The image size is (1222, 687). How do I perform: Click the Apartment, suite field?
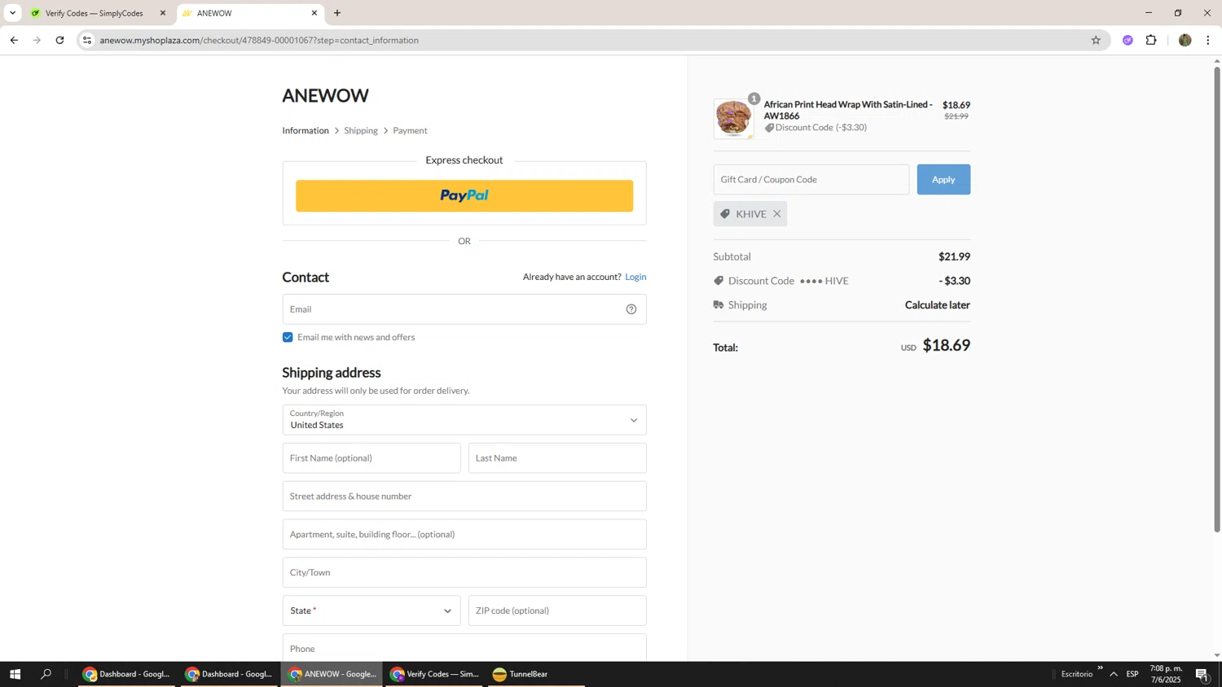[464, 535]
